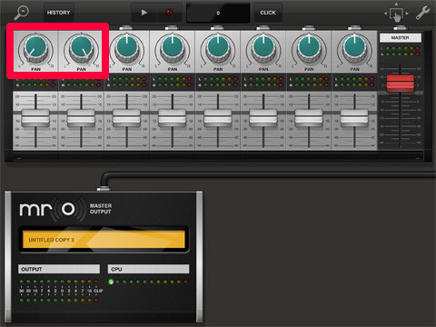Image resolution: width=436 pixels, height=327 pixels.
Task: Click the fifth channel volume fader
Action: [x=218, y=118]
